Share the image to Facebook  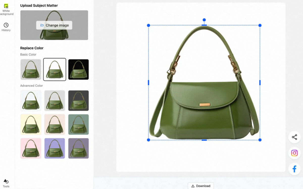[x=294, y=169]
